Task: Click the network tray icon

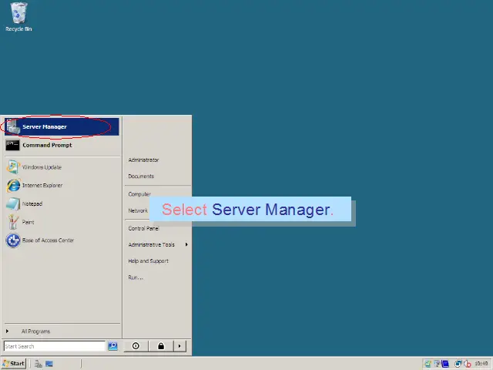Action: 458,364
